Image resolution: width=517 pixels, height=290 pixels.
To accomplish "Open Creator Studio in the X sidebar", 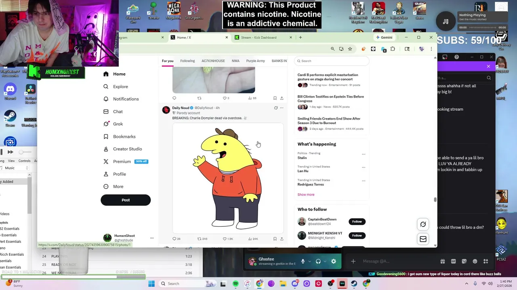I will [x=122, y=149].
